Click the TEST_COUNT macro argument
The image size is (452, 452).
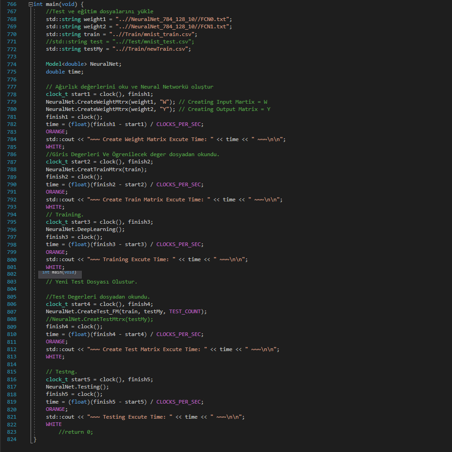pyautogui.click(x=186, y=311)
